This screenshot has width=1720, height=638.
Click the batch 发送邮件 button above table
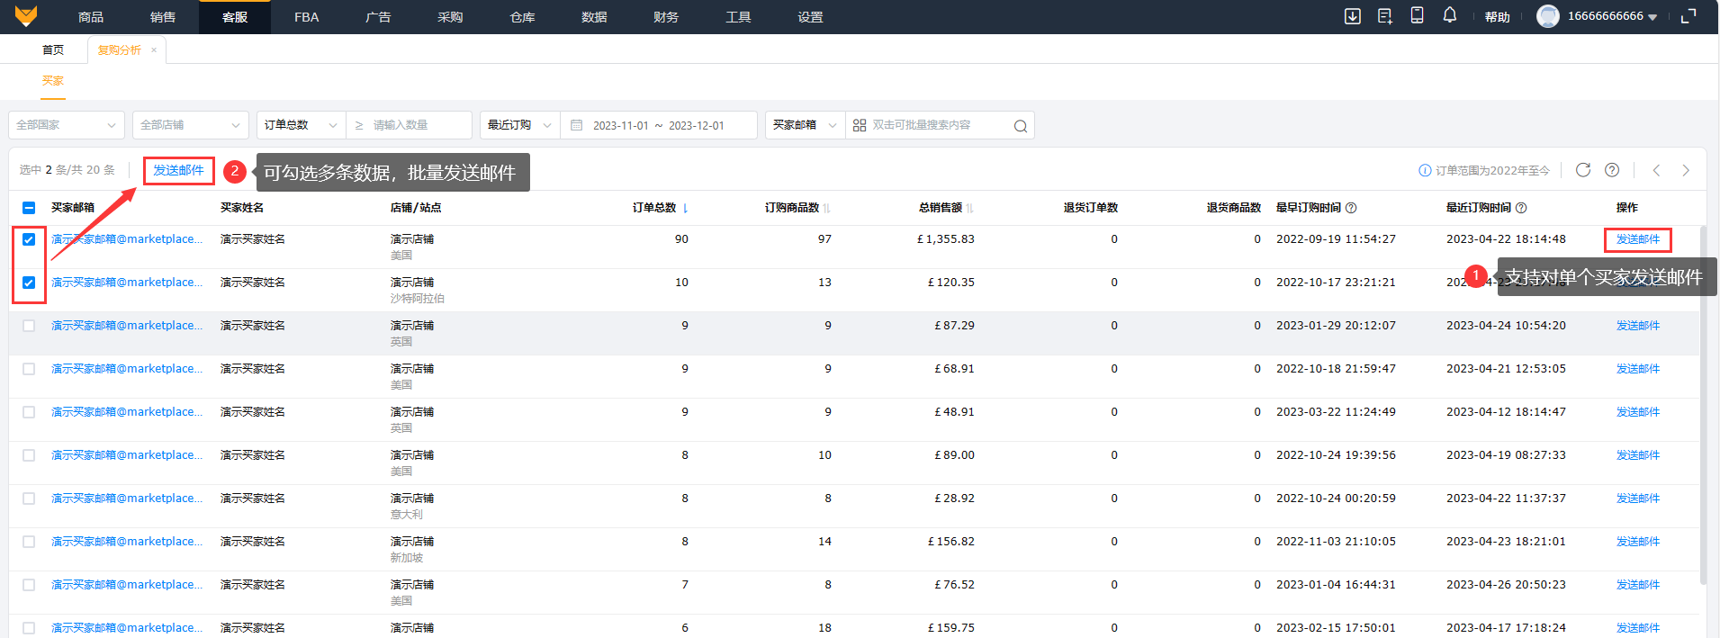(178, 170)
